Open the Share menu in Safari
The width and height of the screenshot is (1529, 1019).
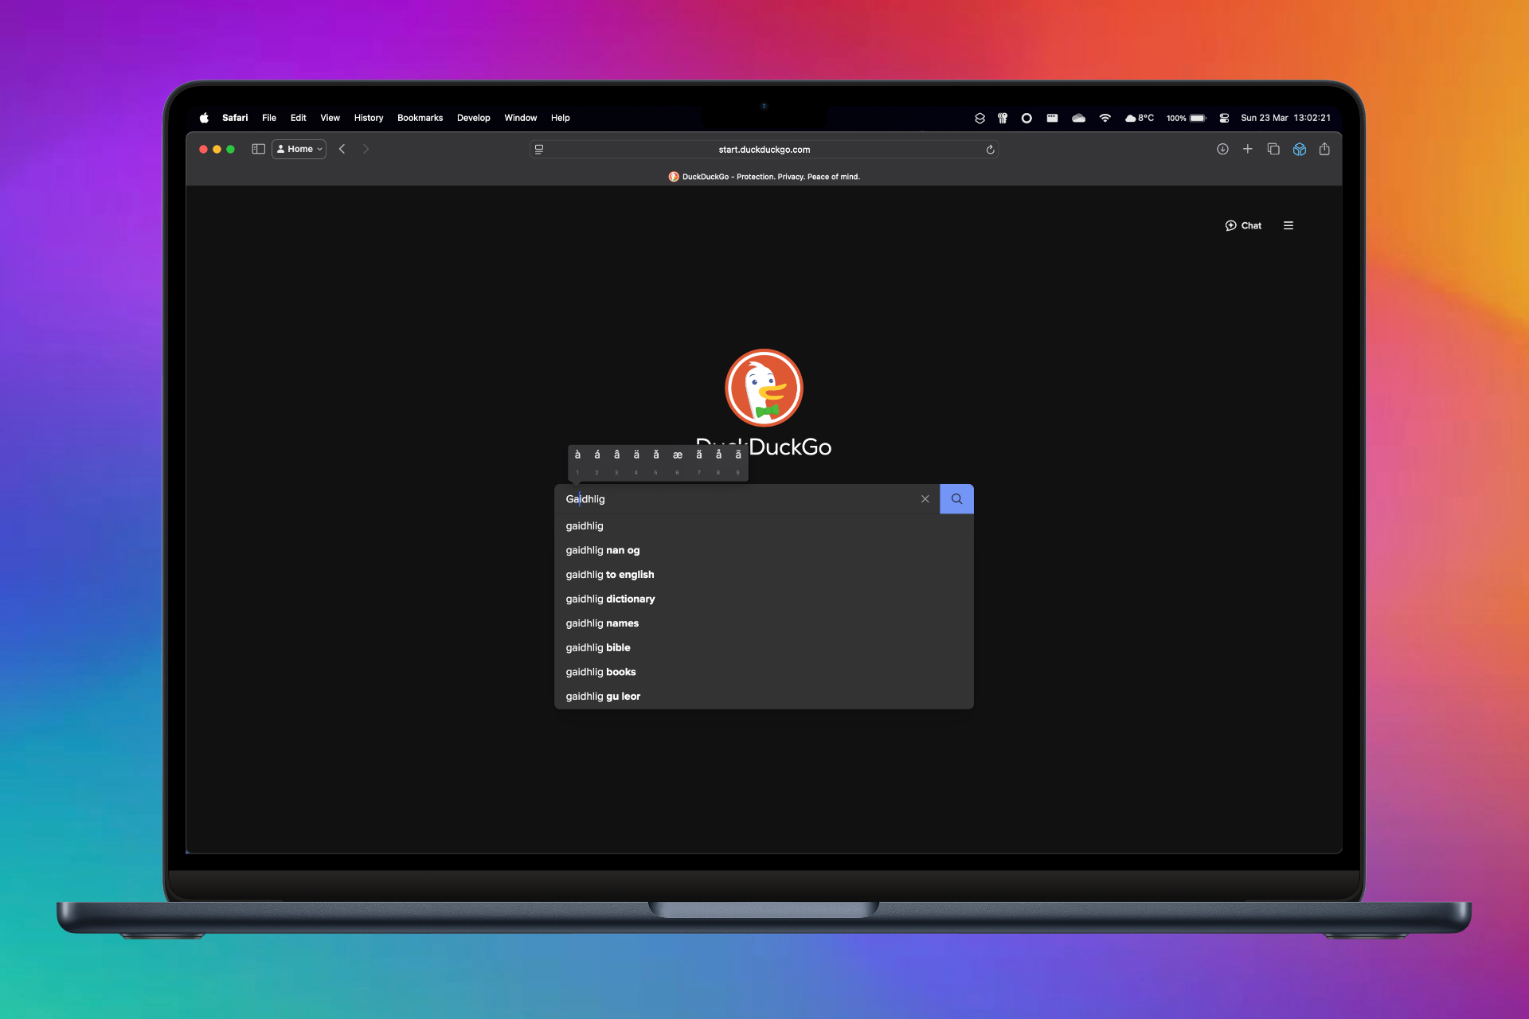pyautogui.click(x=1324, y=149)
